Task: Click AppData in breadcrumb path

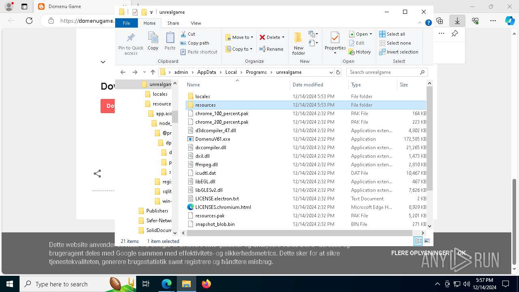Action: (x=206, y=72)
